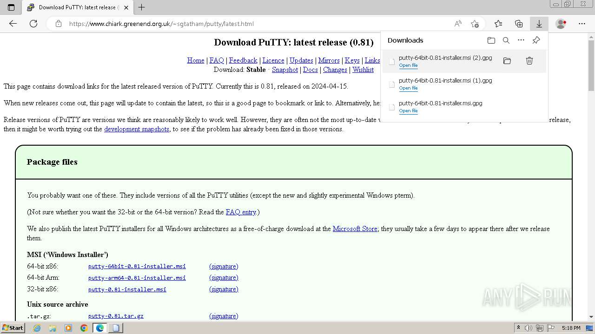This screenshot has width=595, height=334.
Task: Switch to Edge in the taskbar
Action: 100,328
